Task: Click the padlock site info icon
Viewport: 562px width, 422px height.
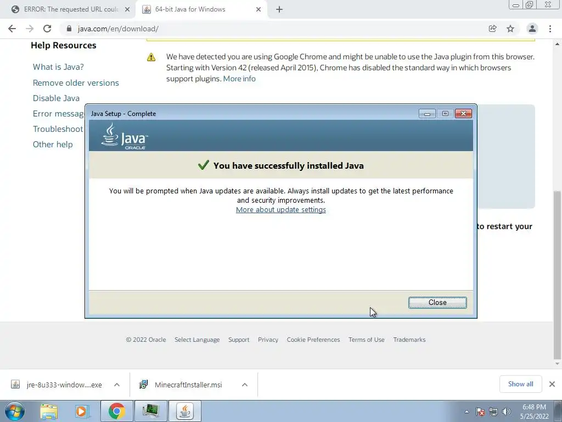Action: pos(69,29)
